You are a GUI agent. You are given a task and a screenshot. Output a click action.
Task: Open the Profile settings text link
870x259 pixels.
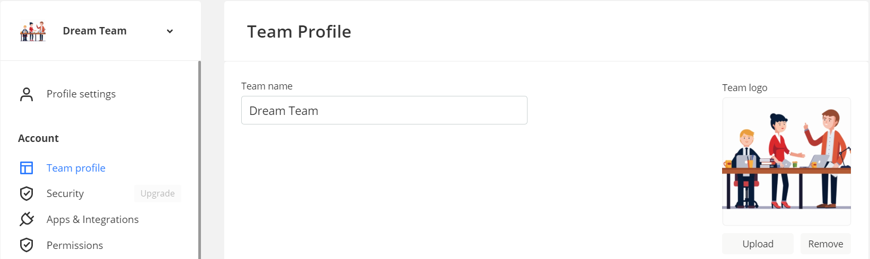(81, 94)
